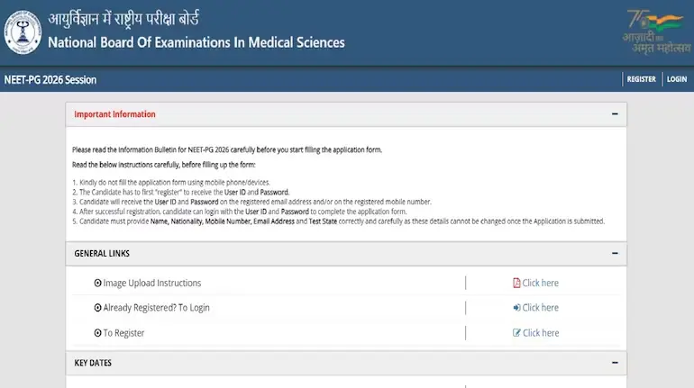The width and height of the screenshot is (694, 388).
Task: Click the edit pencil icon beside To Register
Action: (516, 333)
